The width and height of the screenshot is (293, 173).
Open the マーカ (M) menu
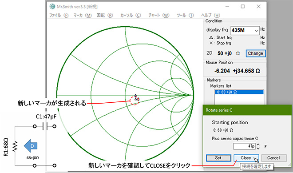pos(83,16)
